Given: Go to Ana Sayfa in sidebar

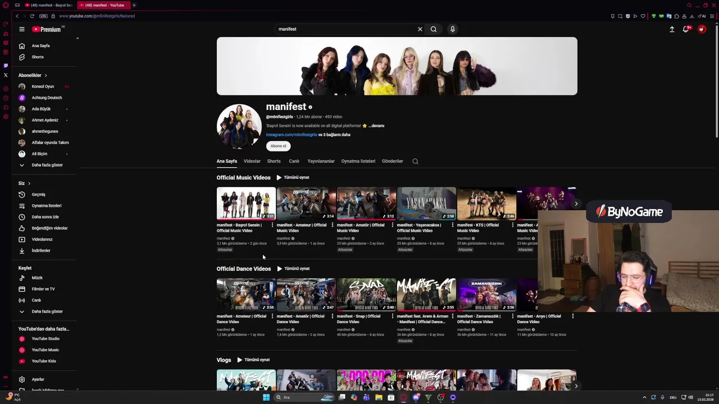Looking at the screenshot, I should pos(39,46).
